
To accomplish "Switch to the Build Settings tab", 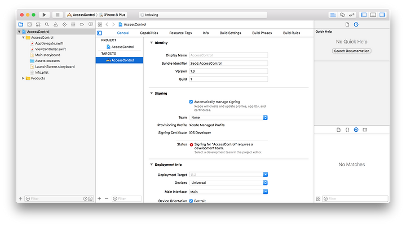I will click(x=230, y=33).
